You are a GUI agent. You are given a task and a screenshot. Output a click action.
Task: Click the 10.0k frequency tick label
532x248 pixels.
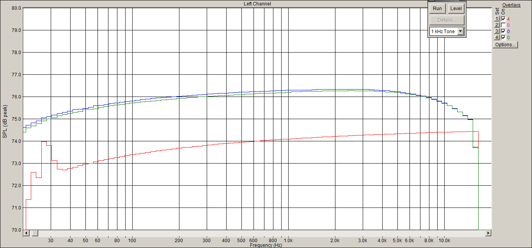(445, 240)
